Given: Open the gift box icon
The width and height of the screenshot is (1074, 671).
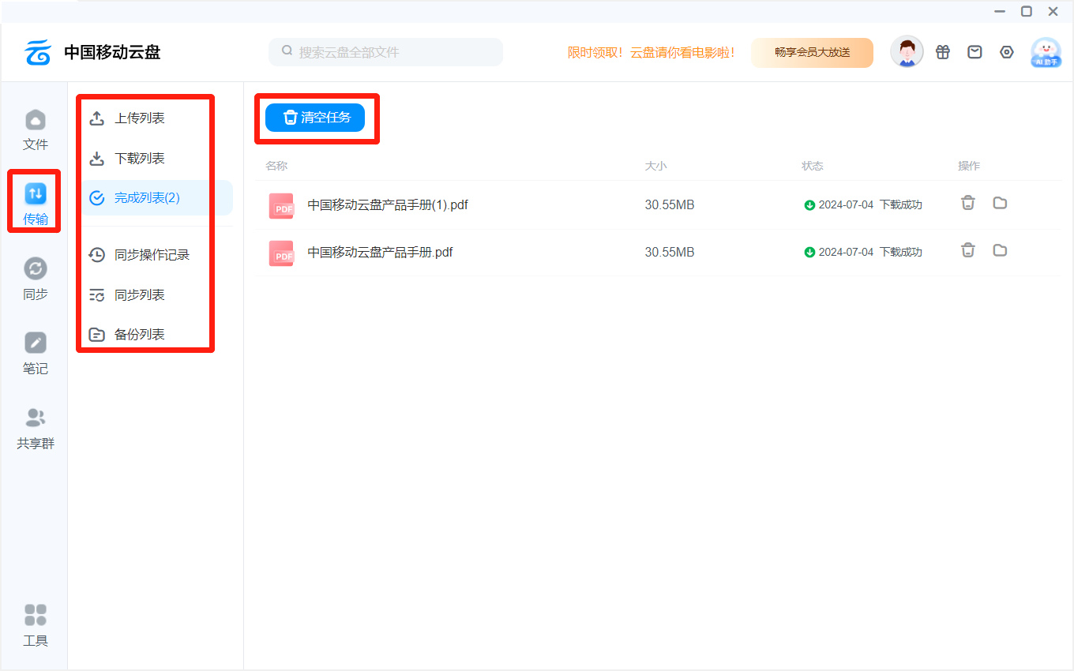Looking at the screenshot, I should [x=943, y=52].
